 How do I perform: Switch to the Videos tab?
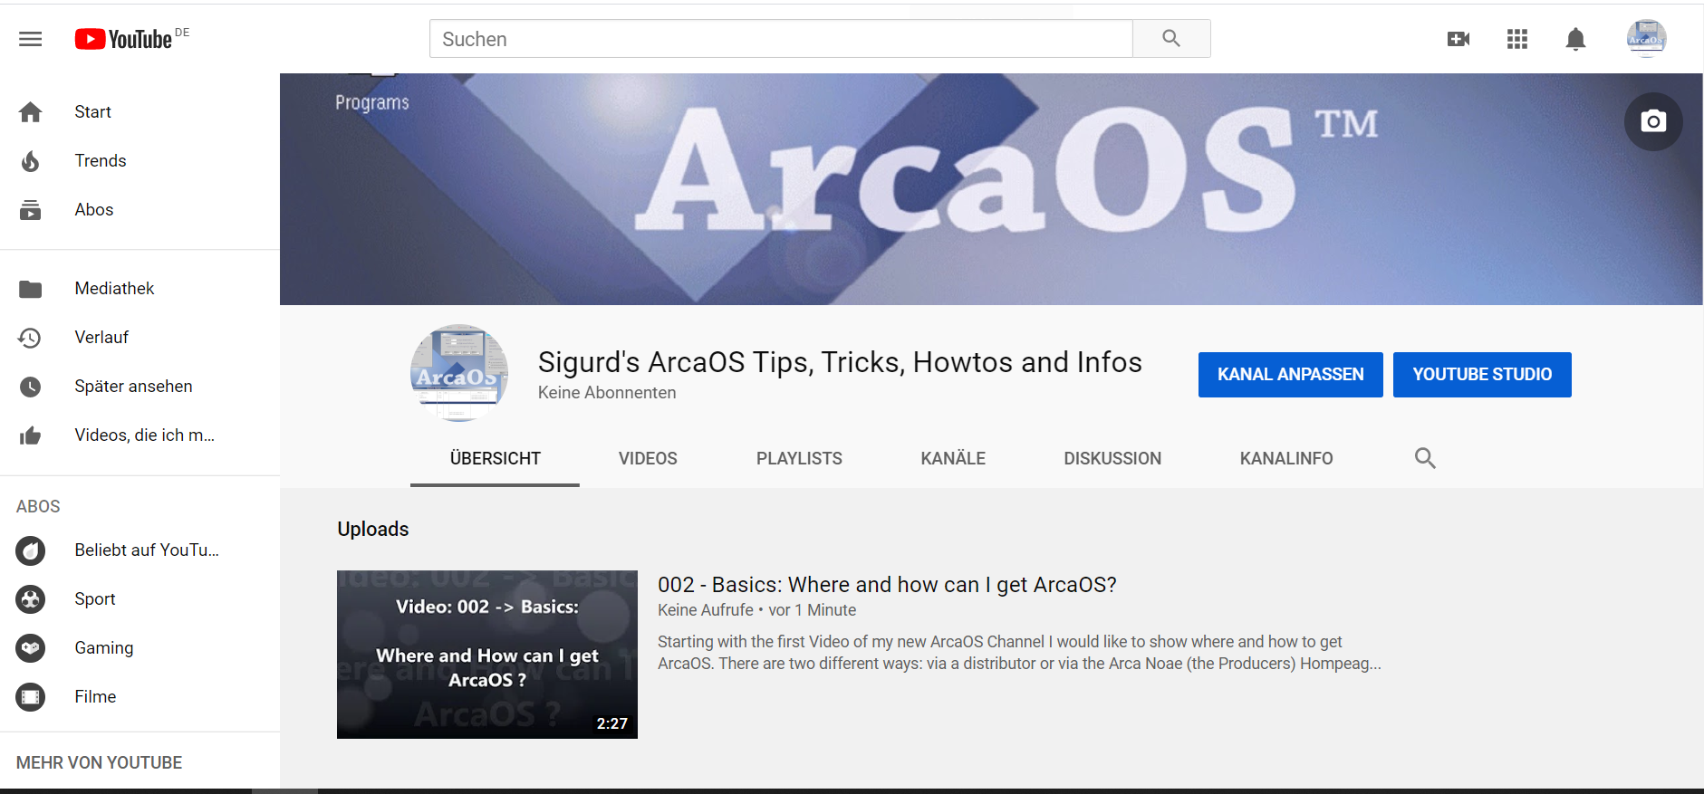point(648,459)
